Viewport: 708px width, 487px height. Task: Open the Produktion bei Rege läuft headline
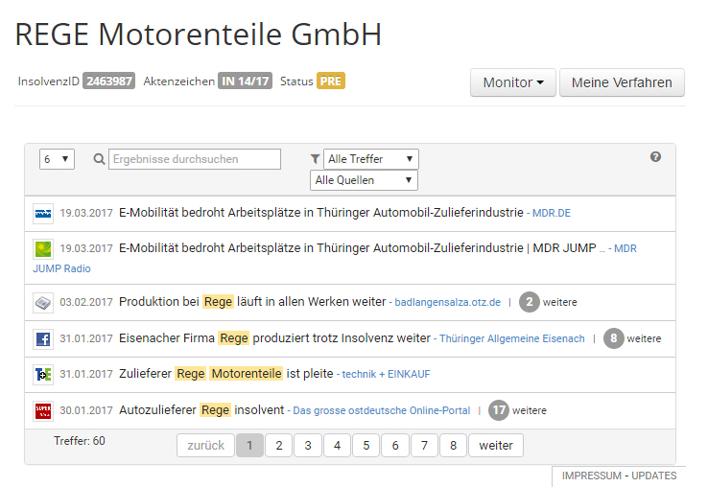(252, 301)
